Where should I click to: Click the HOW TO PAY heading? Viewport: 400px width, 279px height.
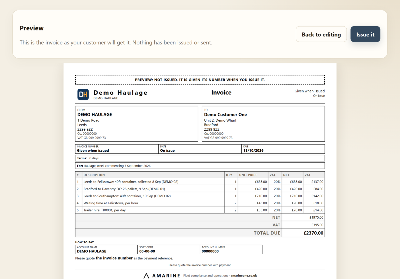(x=84, y=242)
